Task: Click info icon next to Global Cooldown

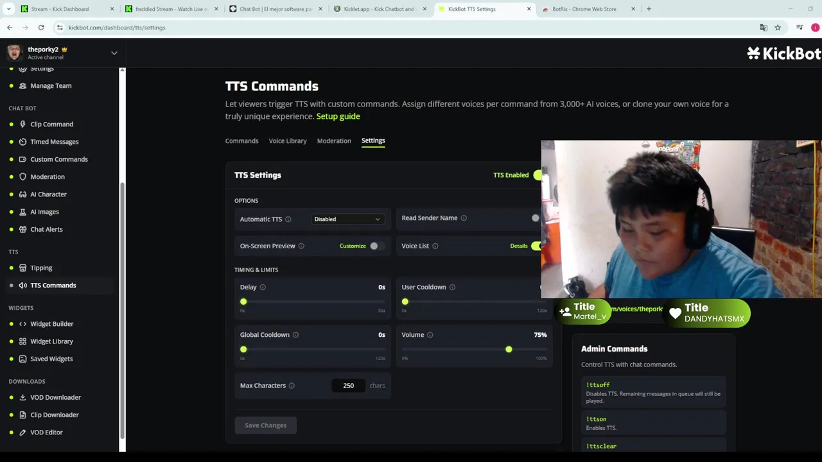Action: pyautogui.click(x=295, y=335)
